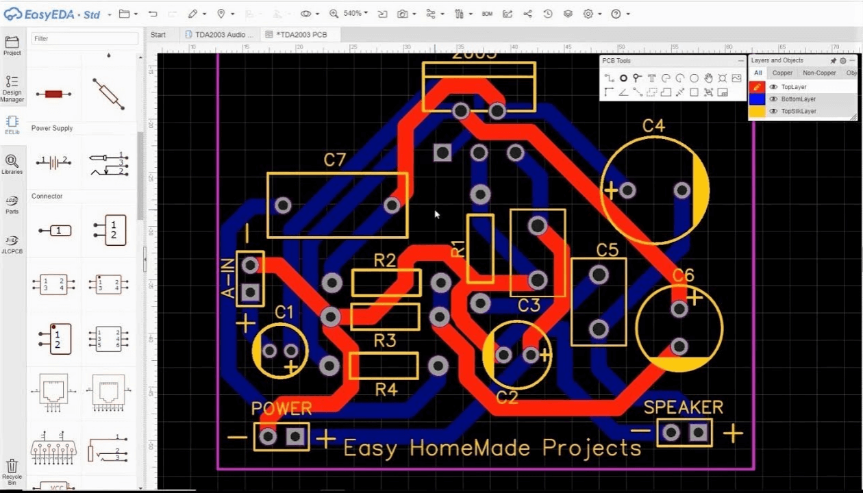Select the Text tool in PCB Tools
The width and height of the screenshot is (863, 493).
(x=651, y=78)
